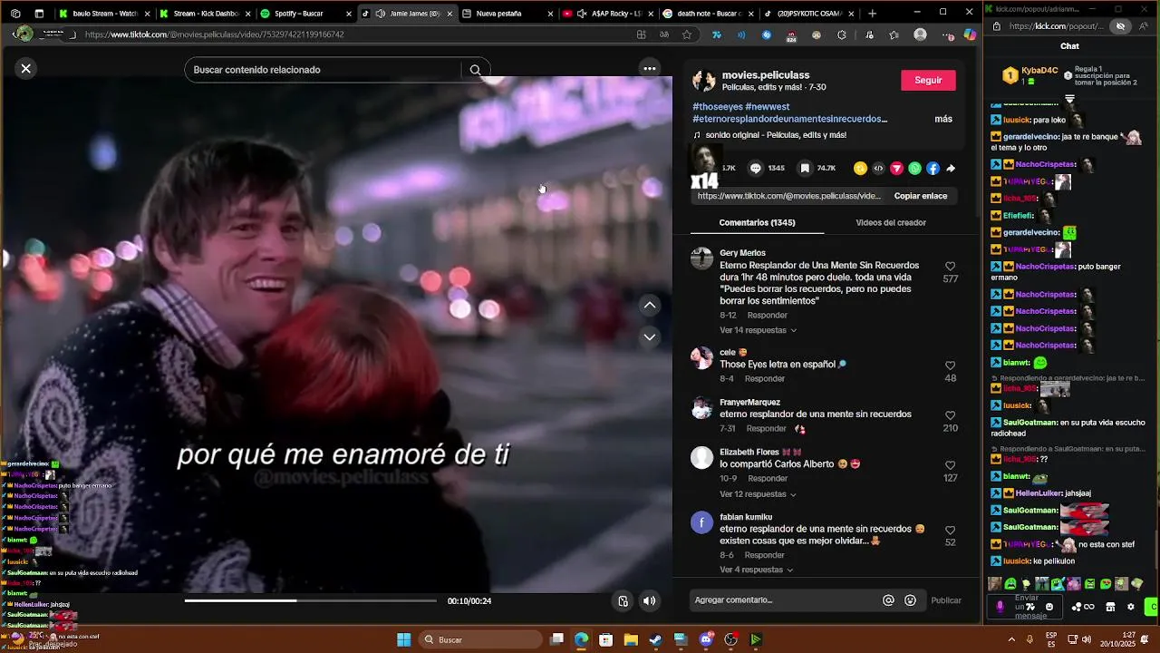Reply to FranyerMarquez's comment with Responder
Viewport: 1160px width, 653px height.
(x=767, y=428)
